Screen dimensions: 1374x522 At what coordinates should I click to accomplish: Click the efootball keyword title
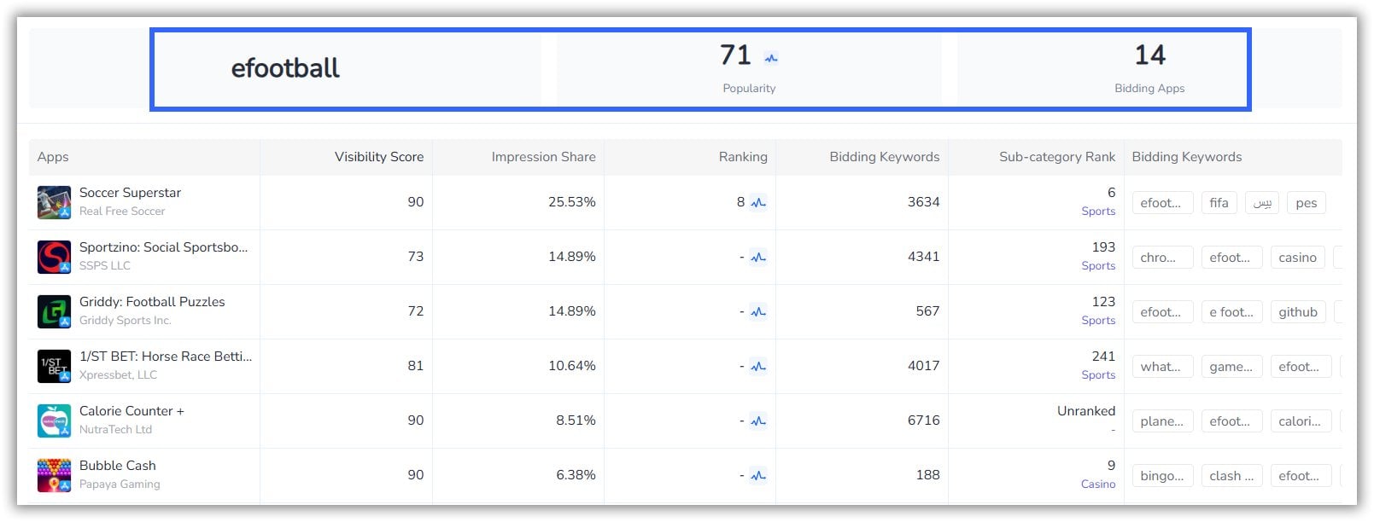[285, 68]
